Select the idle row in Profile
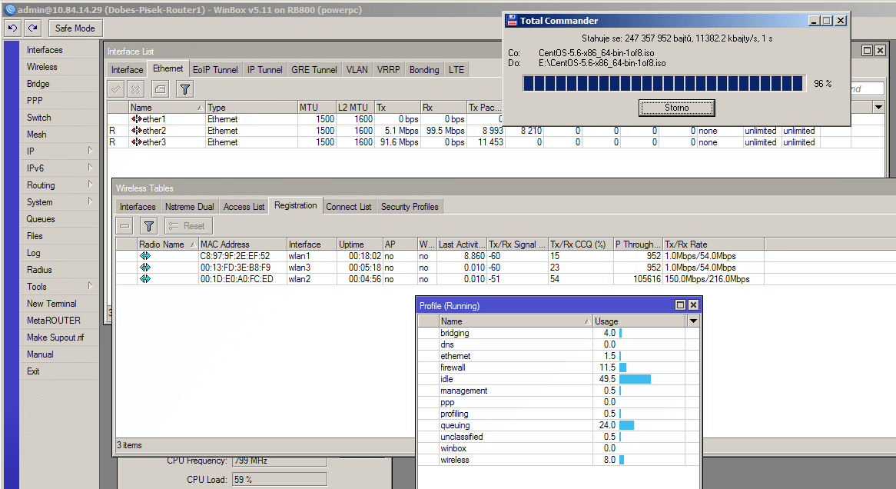Screen dimensions: 896x489 pos(559,378)
